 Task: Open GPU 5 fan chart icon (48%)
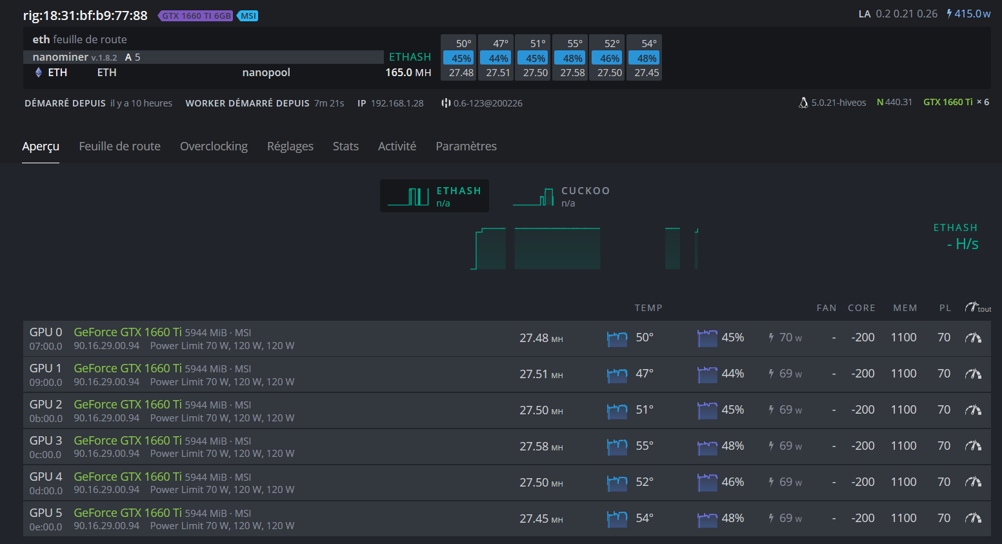(x=708, y=519)
